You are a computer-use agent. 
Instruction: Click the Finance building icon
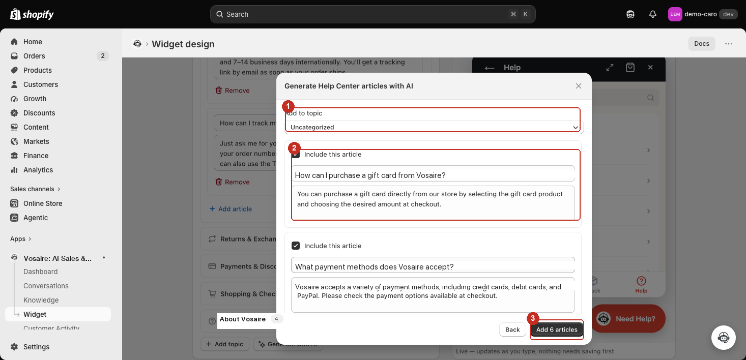[14, 156]
